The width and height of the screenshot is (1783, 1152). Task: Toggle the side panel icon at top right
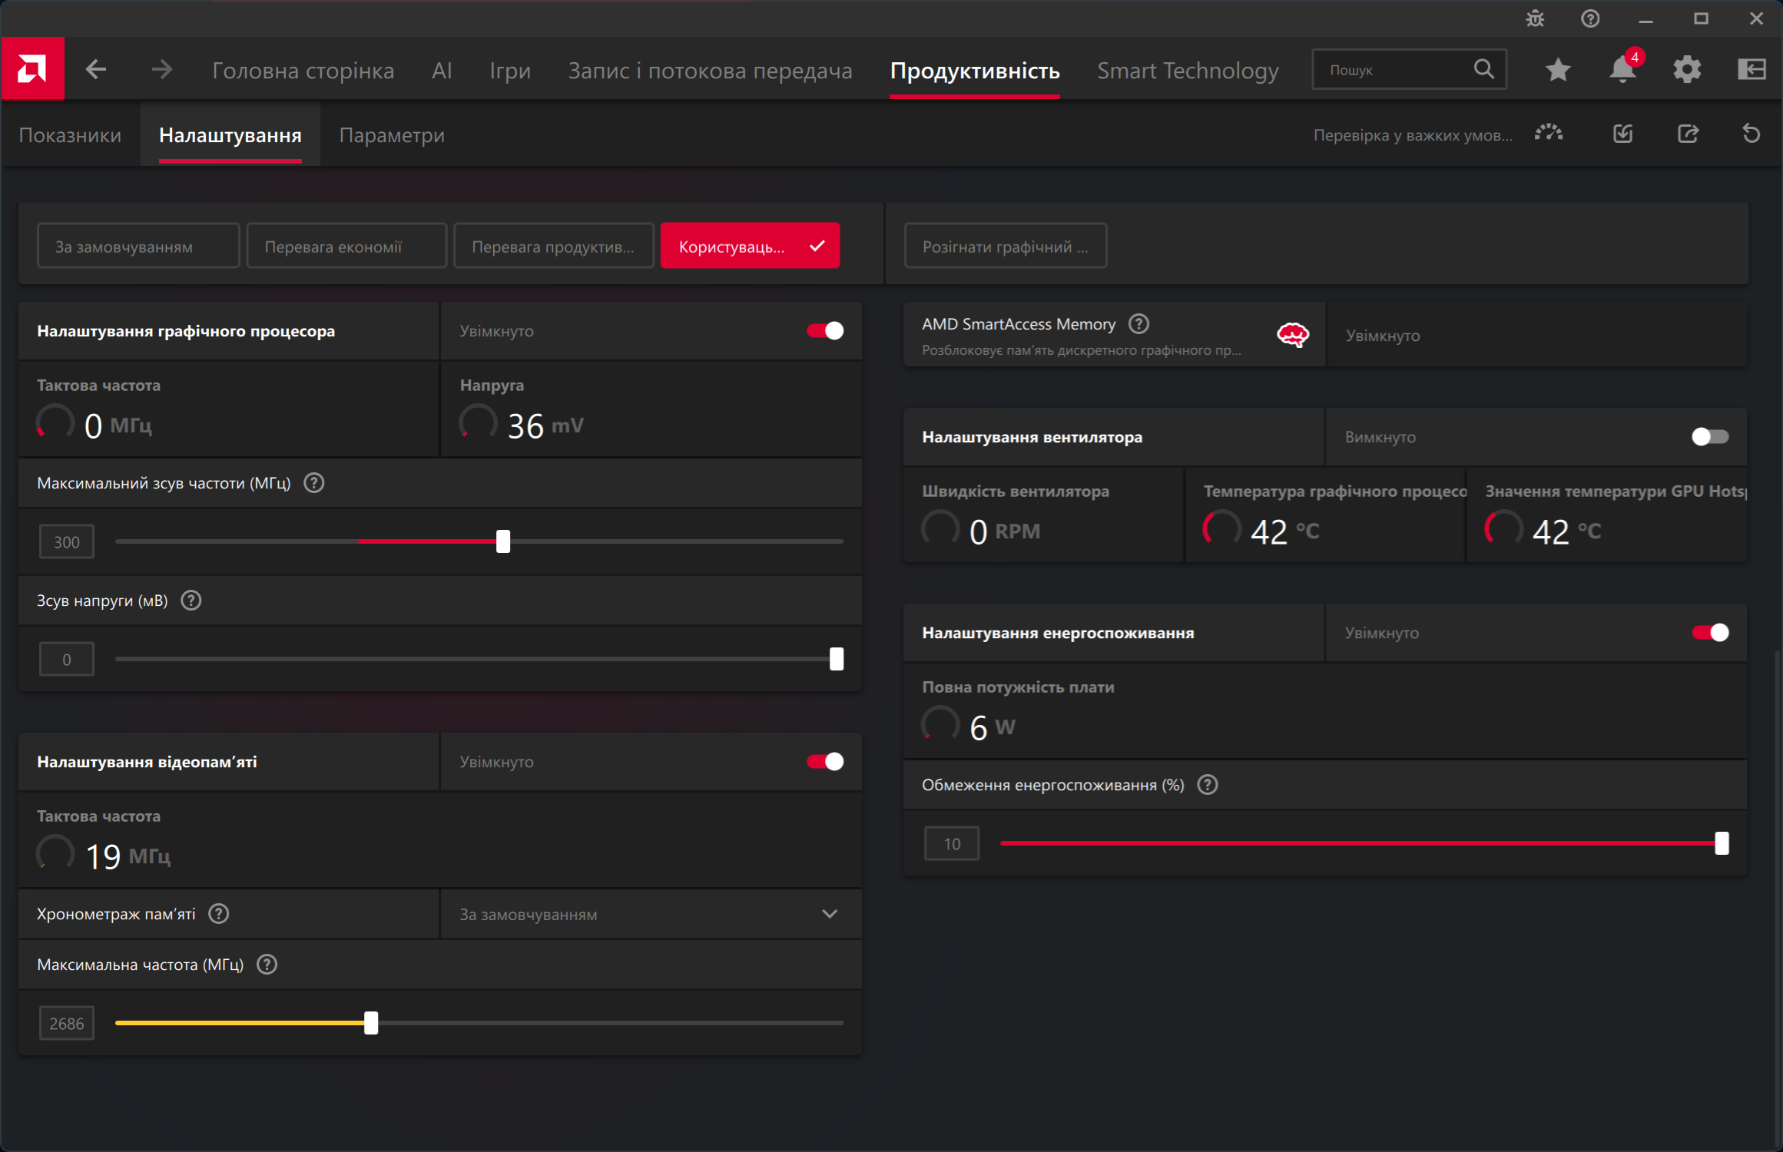1752,69
